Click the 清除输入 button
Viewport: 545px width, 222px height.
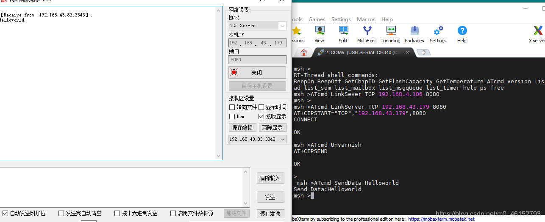(x=270, y=178)
